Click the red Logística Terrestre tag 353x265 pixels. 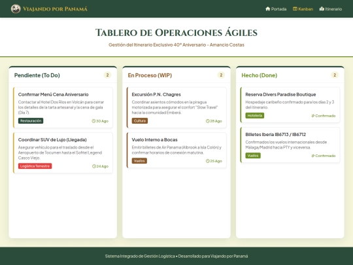(35, 166)
